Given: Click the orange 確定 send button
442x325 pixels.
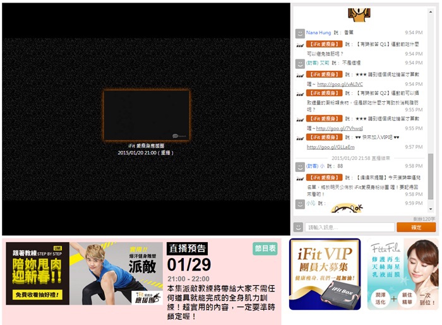Looking at the screenshot, I should (x=416, y=227).
